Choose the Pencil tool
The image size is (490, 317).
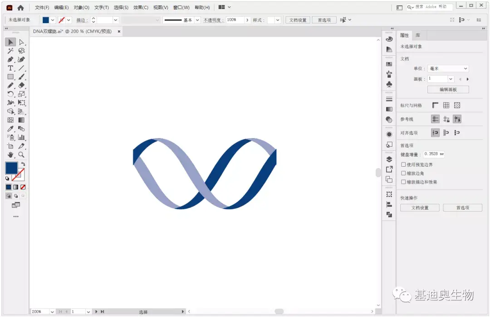pyautogui.click(x=10, y=85)
